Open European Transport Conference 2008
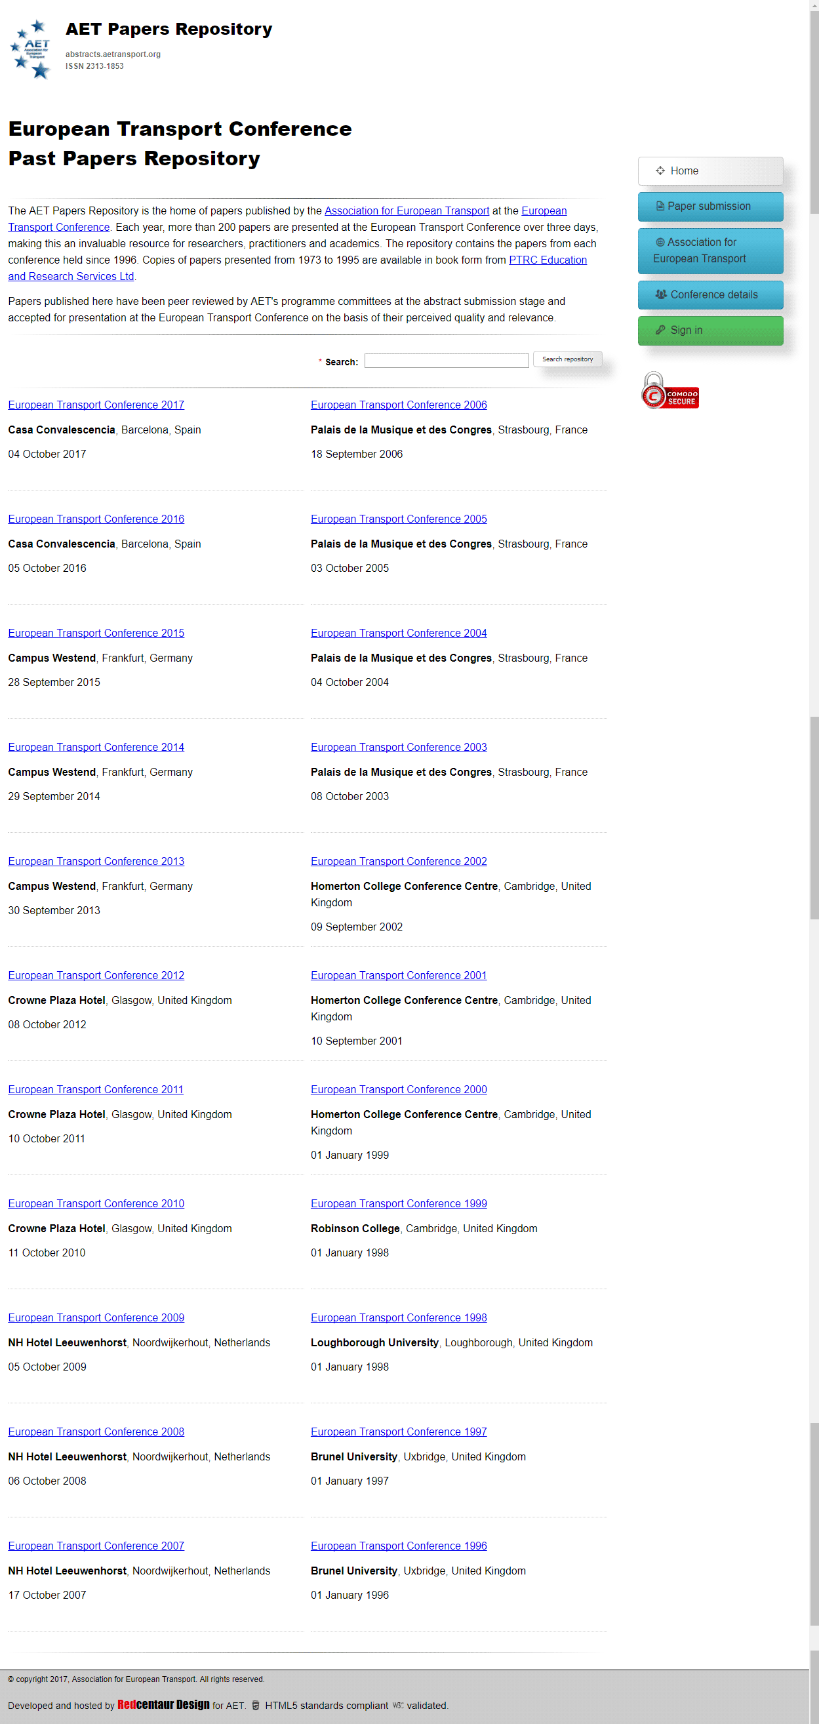 click(x=96, y=1432)
